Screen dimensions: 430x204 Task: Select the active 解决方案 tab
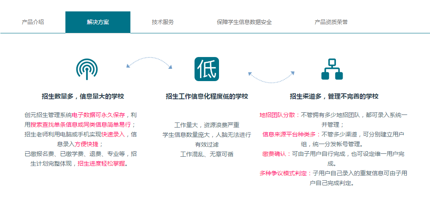pos(98,22)
